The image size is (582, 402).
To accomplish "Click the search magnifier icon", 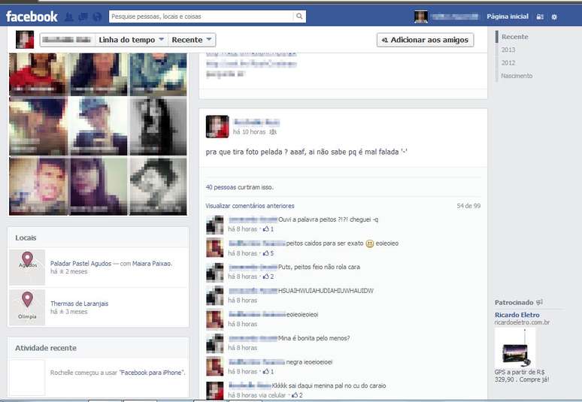I will click(299, 16).
